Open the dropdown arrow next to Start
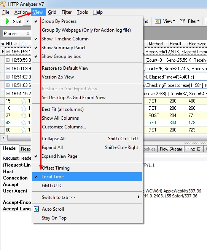The height and width of the screenshot is (250, 207). 27,21
